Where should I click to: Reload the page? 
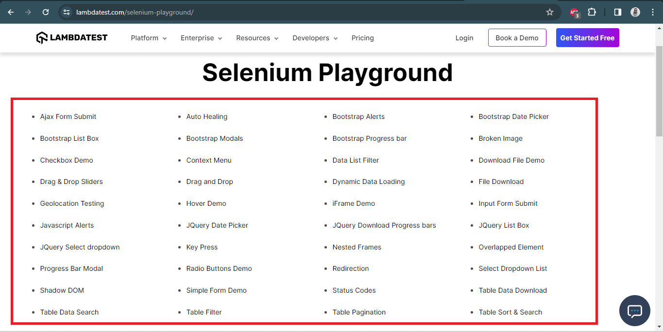click(45, 12)
